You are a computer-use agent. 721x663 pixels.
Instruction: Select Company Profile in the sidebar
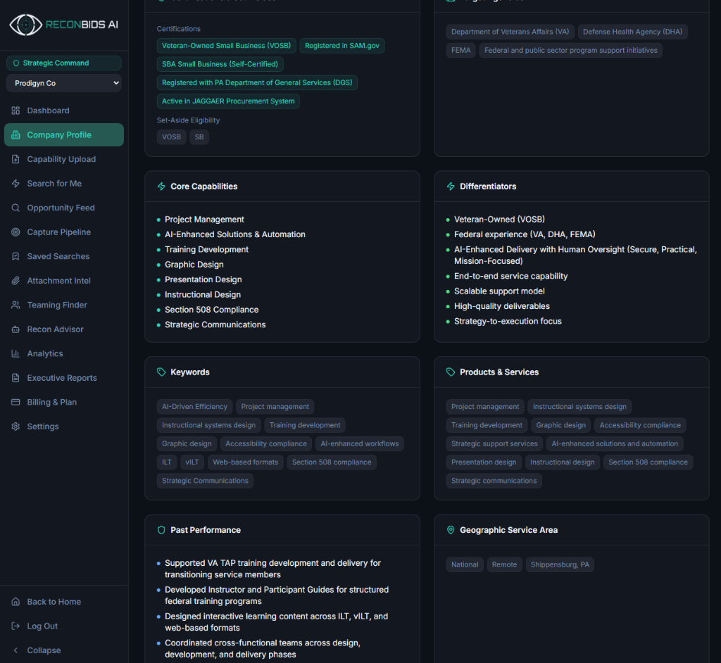coord(64,134)
